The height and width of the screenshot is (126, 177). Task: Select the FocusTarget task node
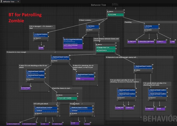click(x=26, y=88)
